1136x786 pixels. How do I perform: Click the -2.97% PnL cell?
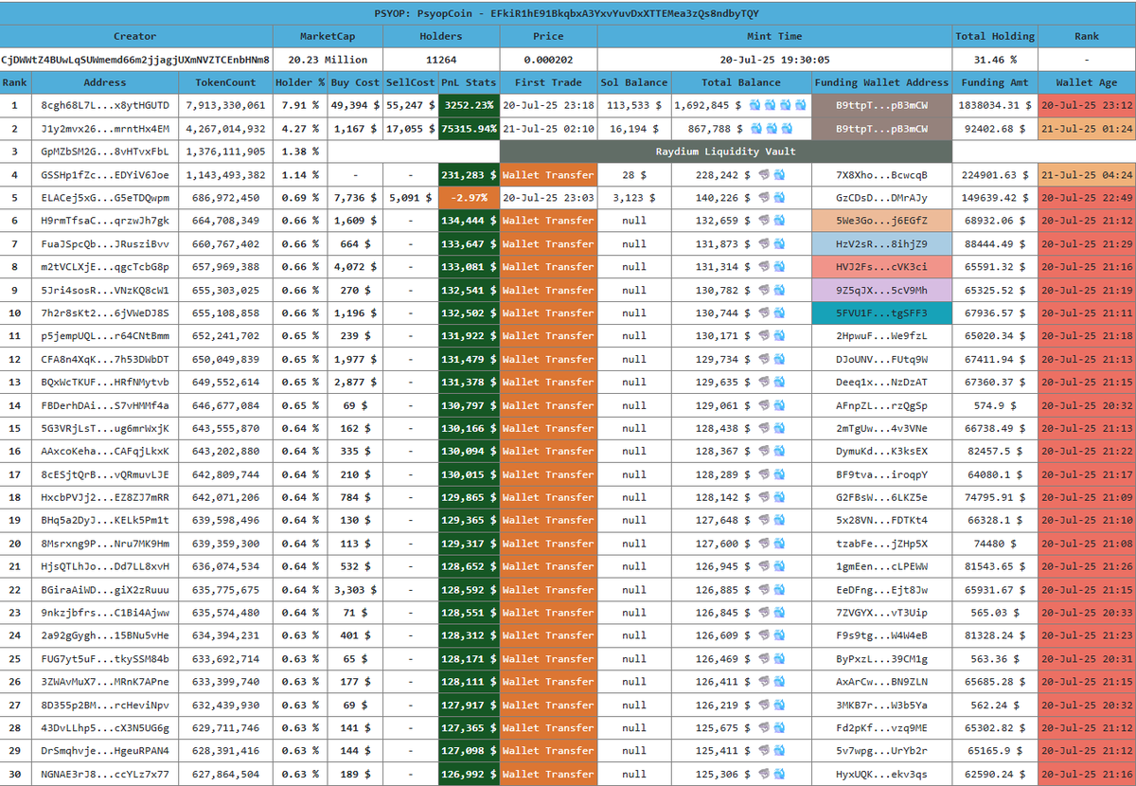pyautogui.click(x=469, y=198)
